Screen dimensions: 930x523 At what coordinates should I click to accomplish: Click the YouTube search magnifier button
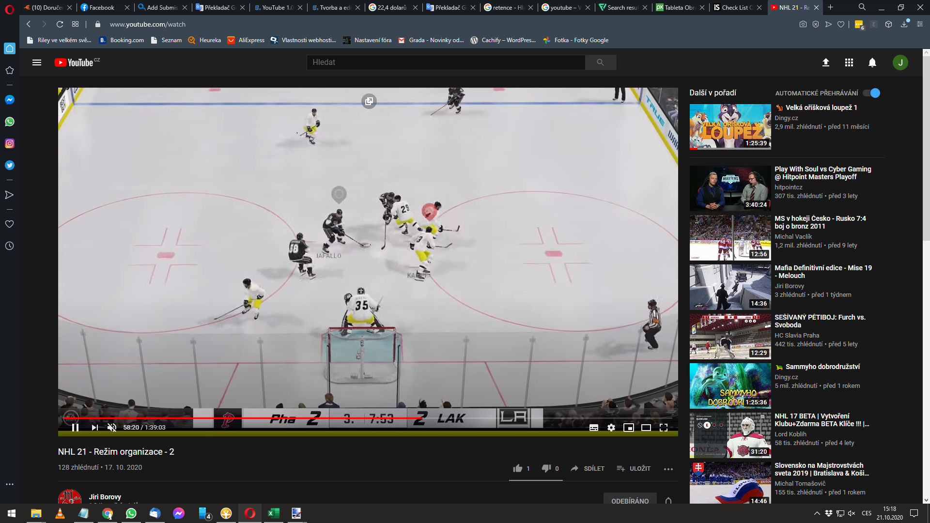coord(601,62)
